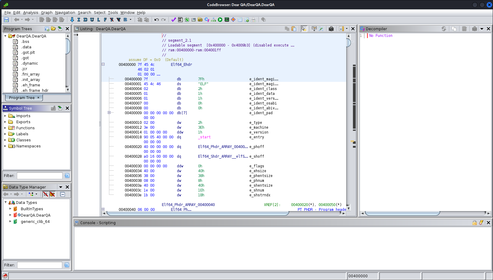Open the Analysis menu

(30, 12)
